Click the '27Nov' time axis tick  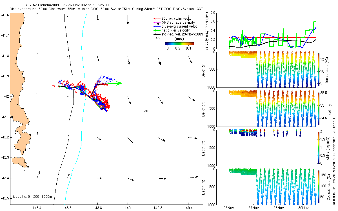253,208
